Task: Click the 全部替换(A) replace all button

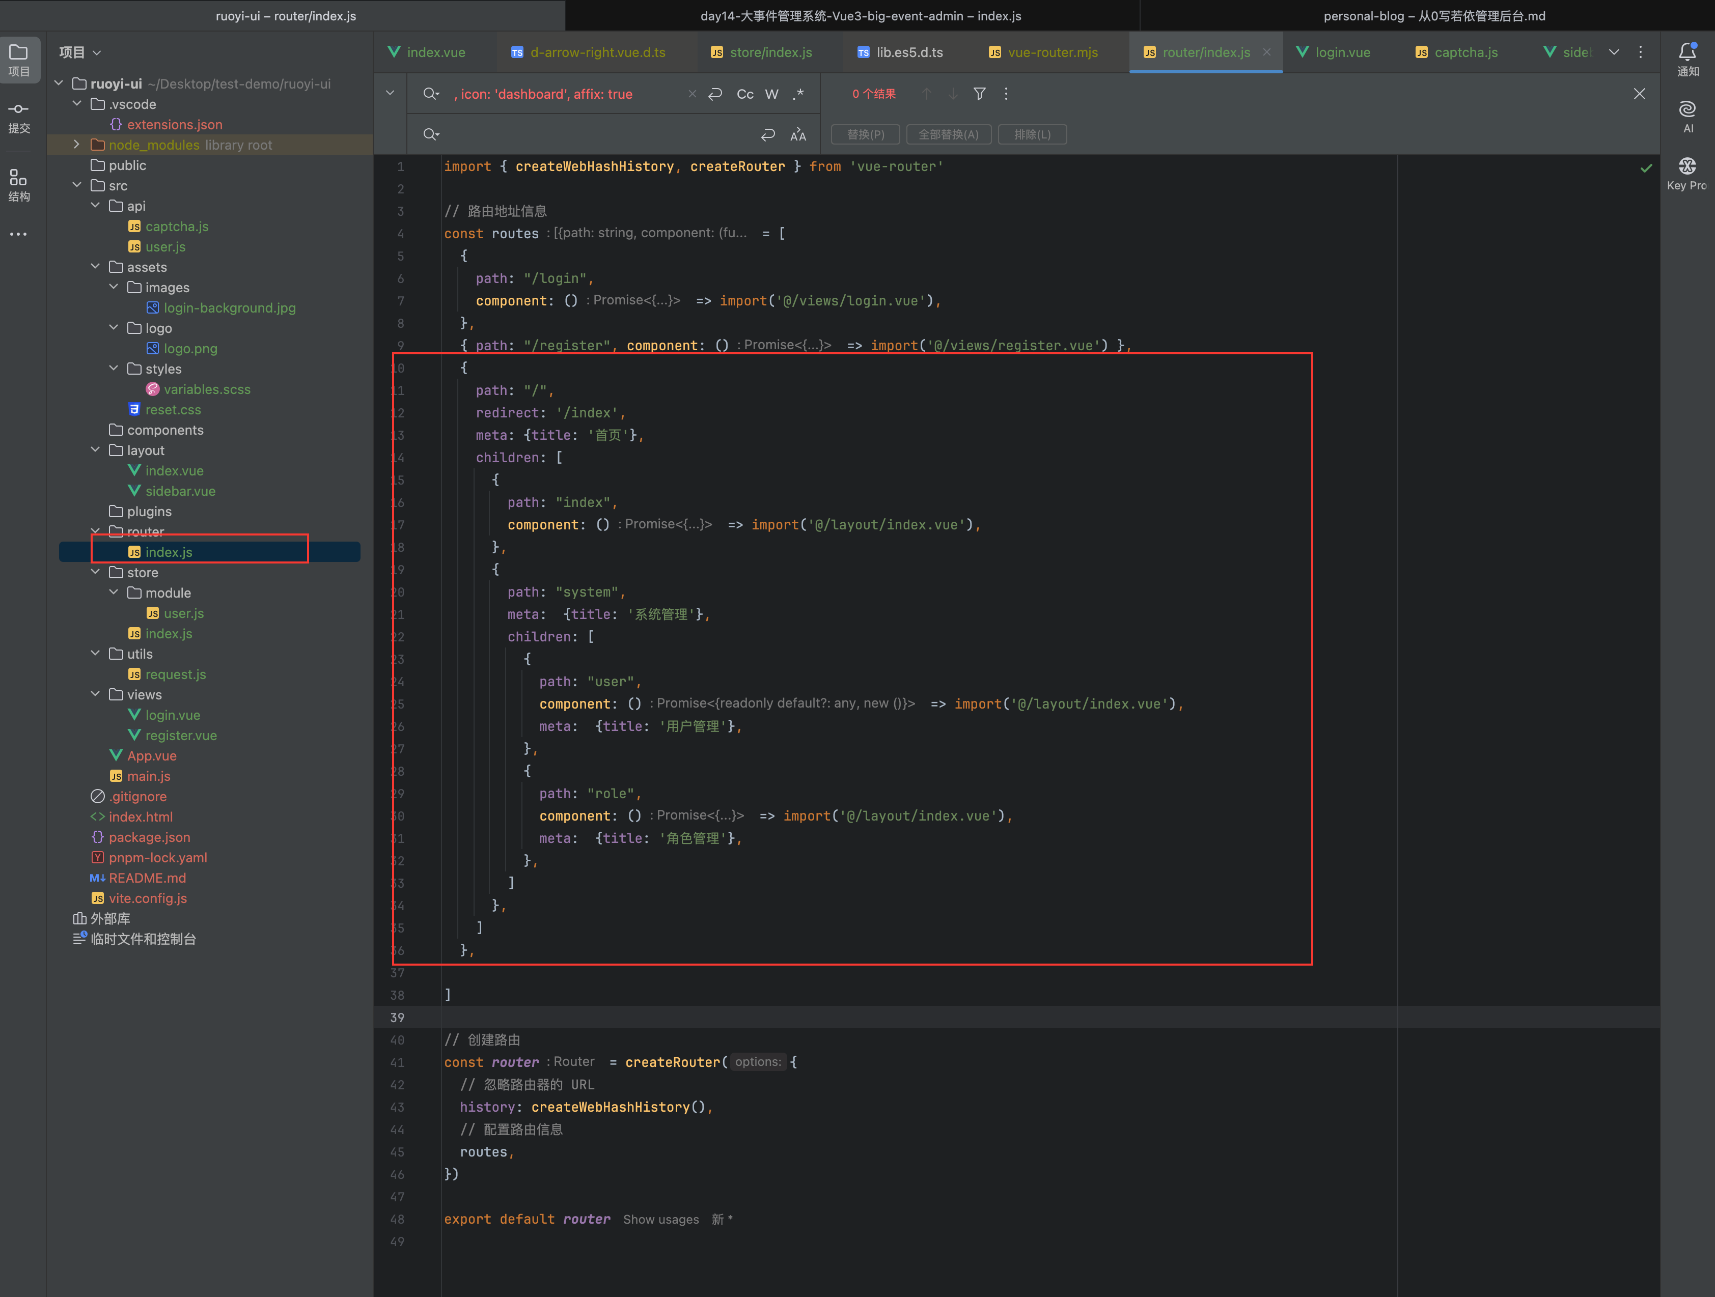Action: click(948, 134)
